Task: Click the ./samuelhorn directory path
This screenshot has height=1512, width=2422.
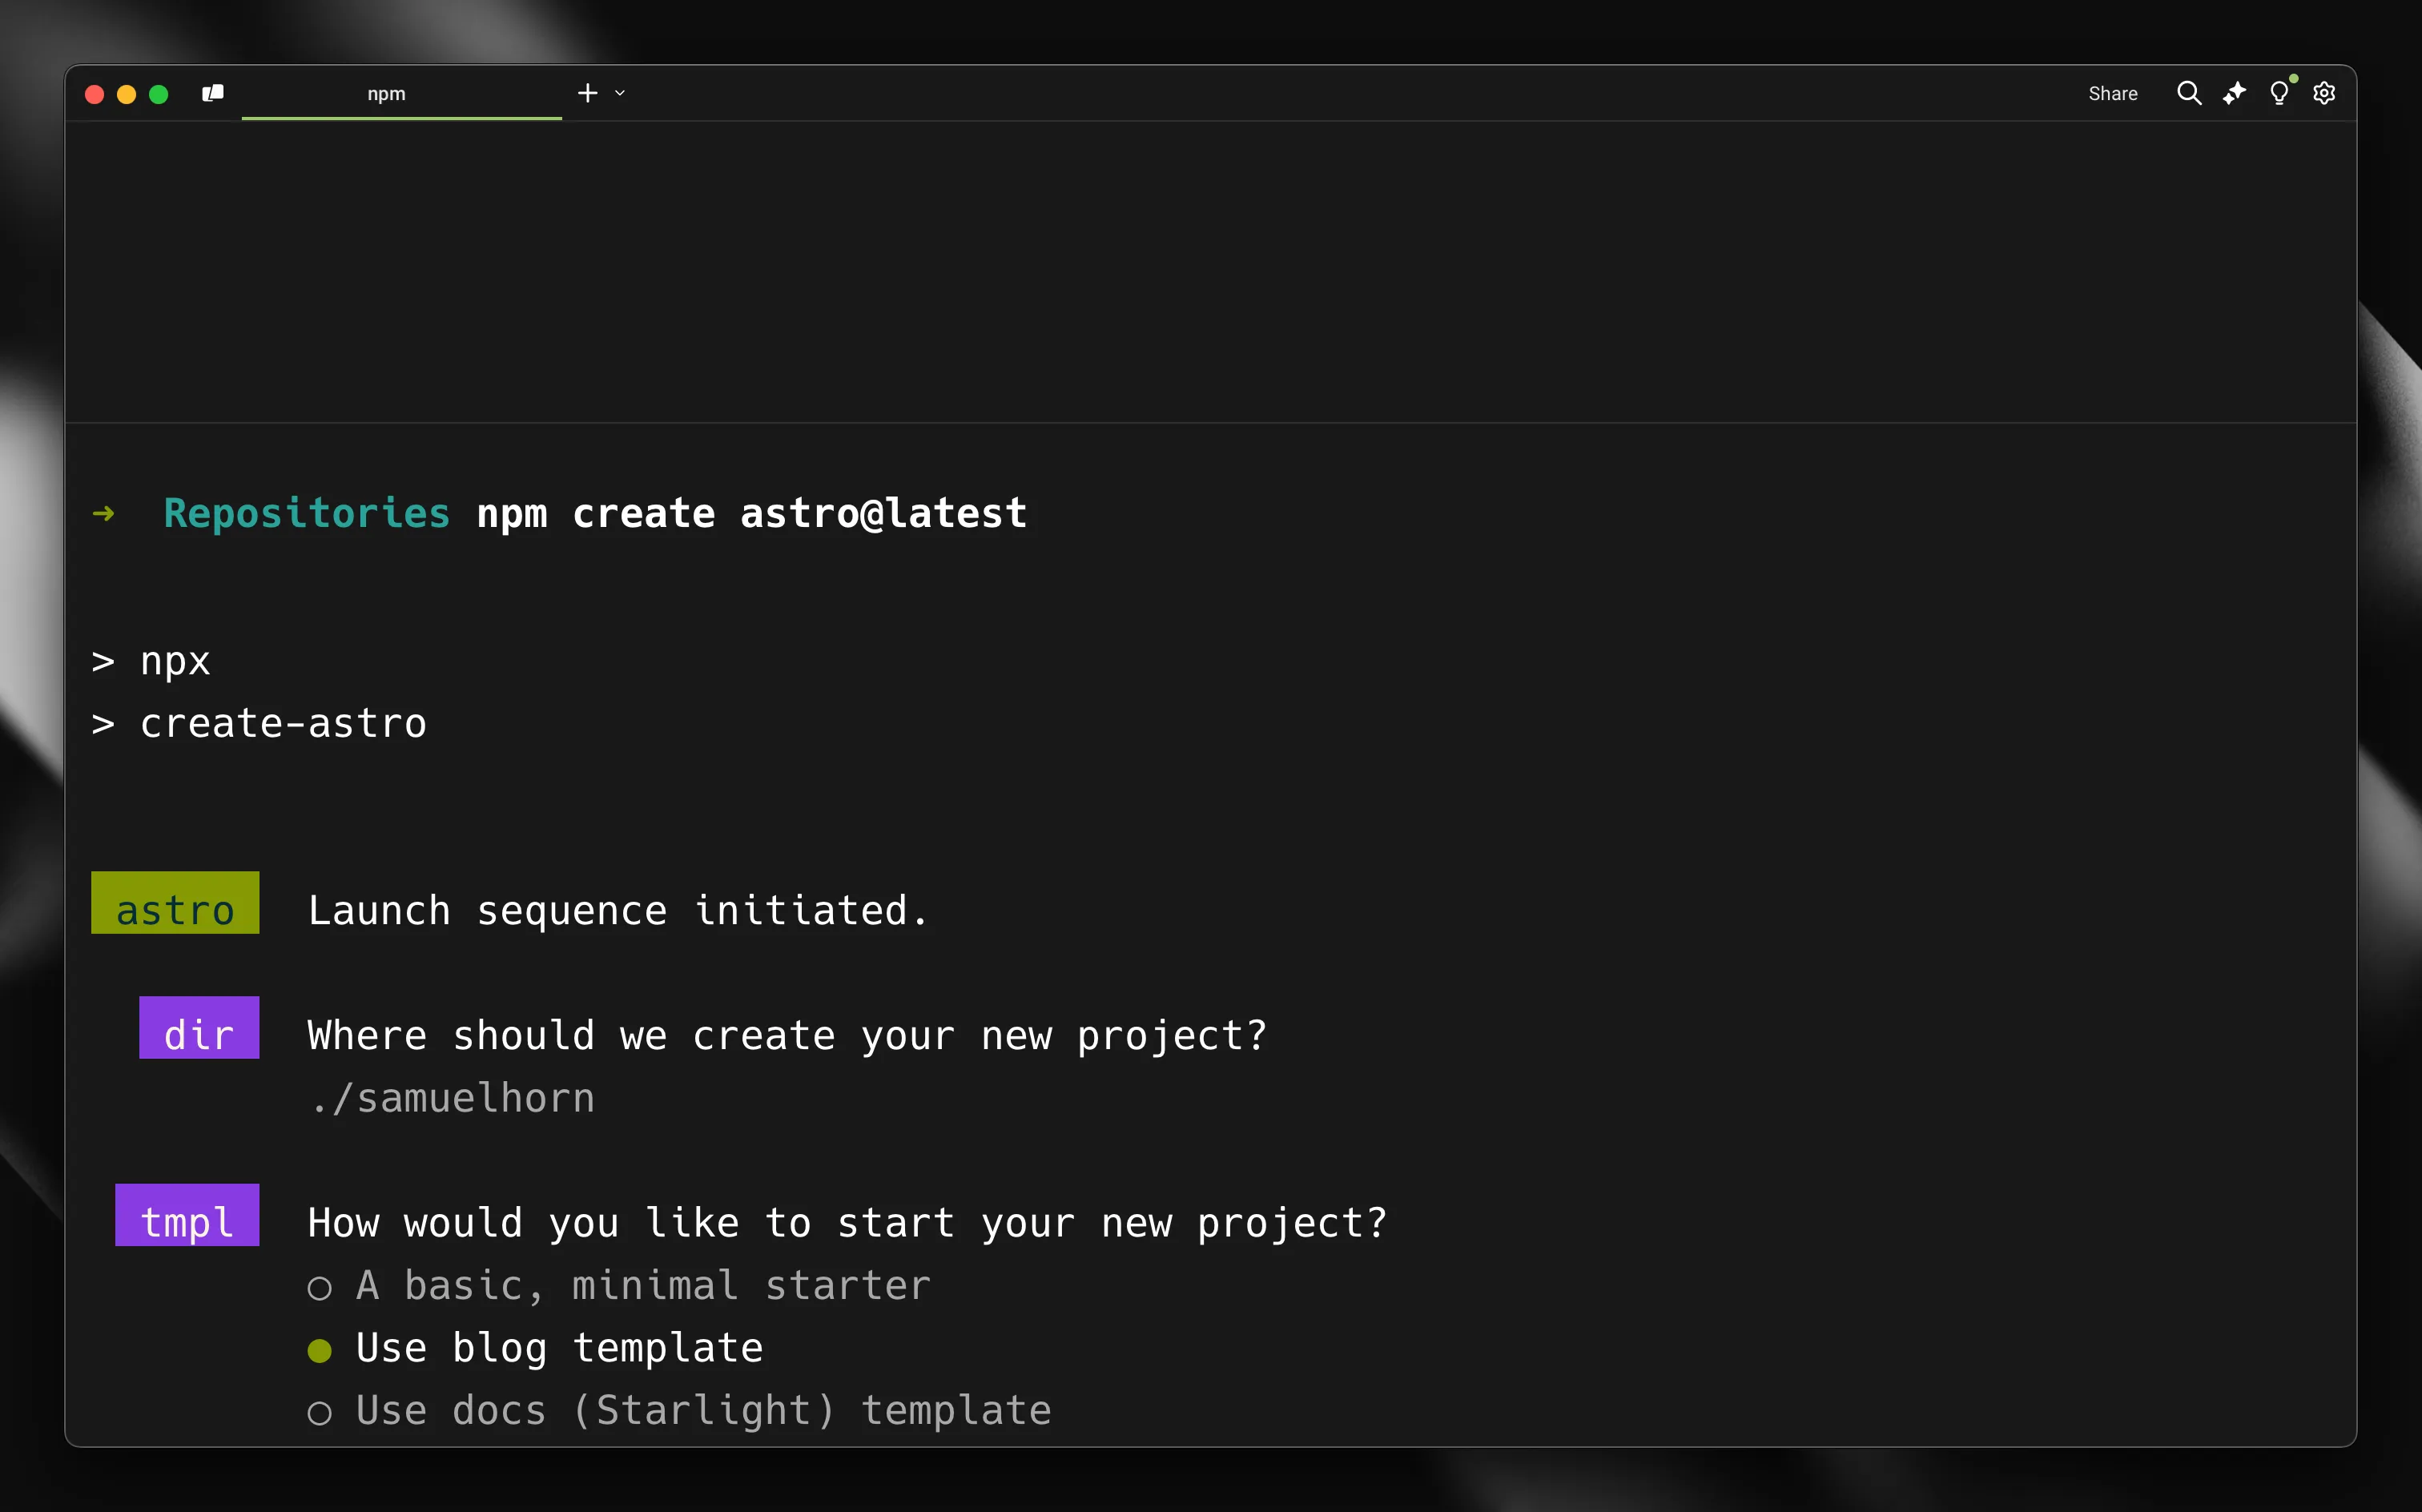Action: (x=453, y=1098)
